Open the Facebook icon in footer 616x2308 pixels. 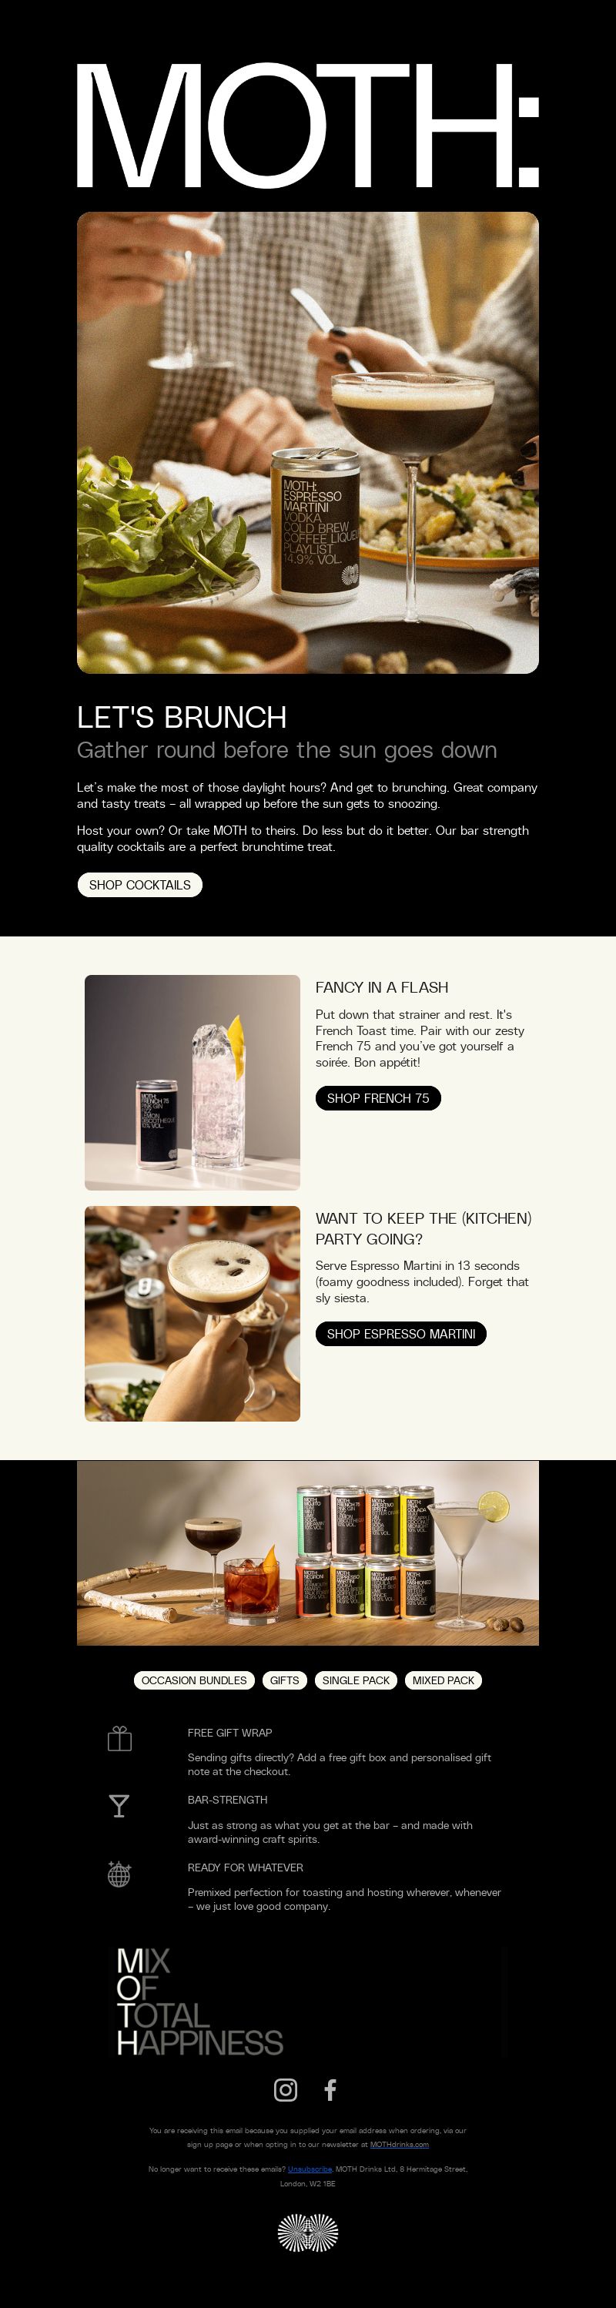click(330, 2090)
